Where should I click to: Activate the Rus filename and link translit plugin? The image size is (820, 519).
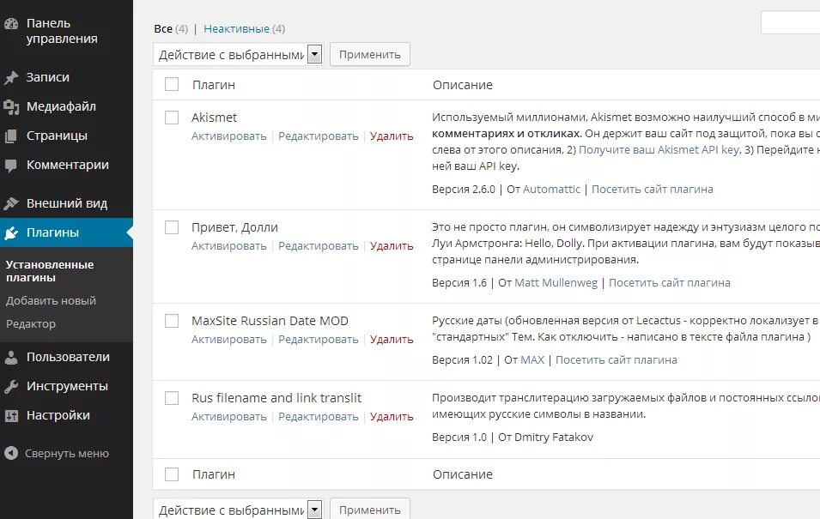pyautogui.click(x=229, y=417)
